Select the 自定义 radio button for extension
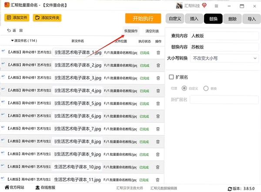261x192 pixels. click(x=184, y=88)
